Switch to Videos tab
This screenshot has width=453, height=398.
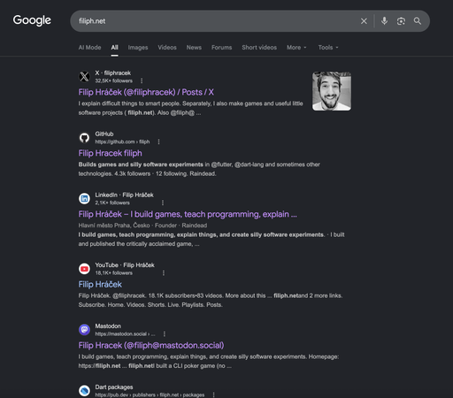tap(167, 48)
